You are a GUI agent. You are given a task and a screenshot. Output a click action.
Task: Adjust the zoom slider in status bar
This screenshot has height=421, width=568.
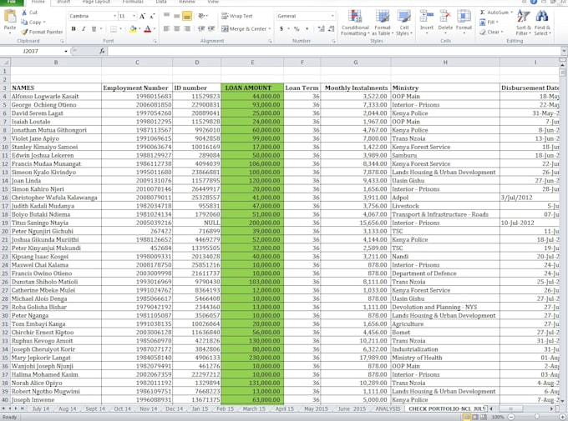[x=536, y=417]
